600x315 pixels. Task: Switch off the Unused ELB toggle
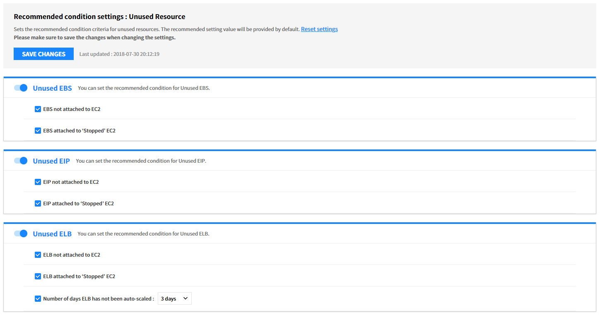[x=21, y=233]
